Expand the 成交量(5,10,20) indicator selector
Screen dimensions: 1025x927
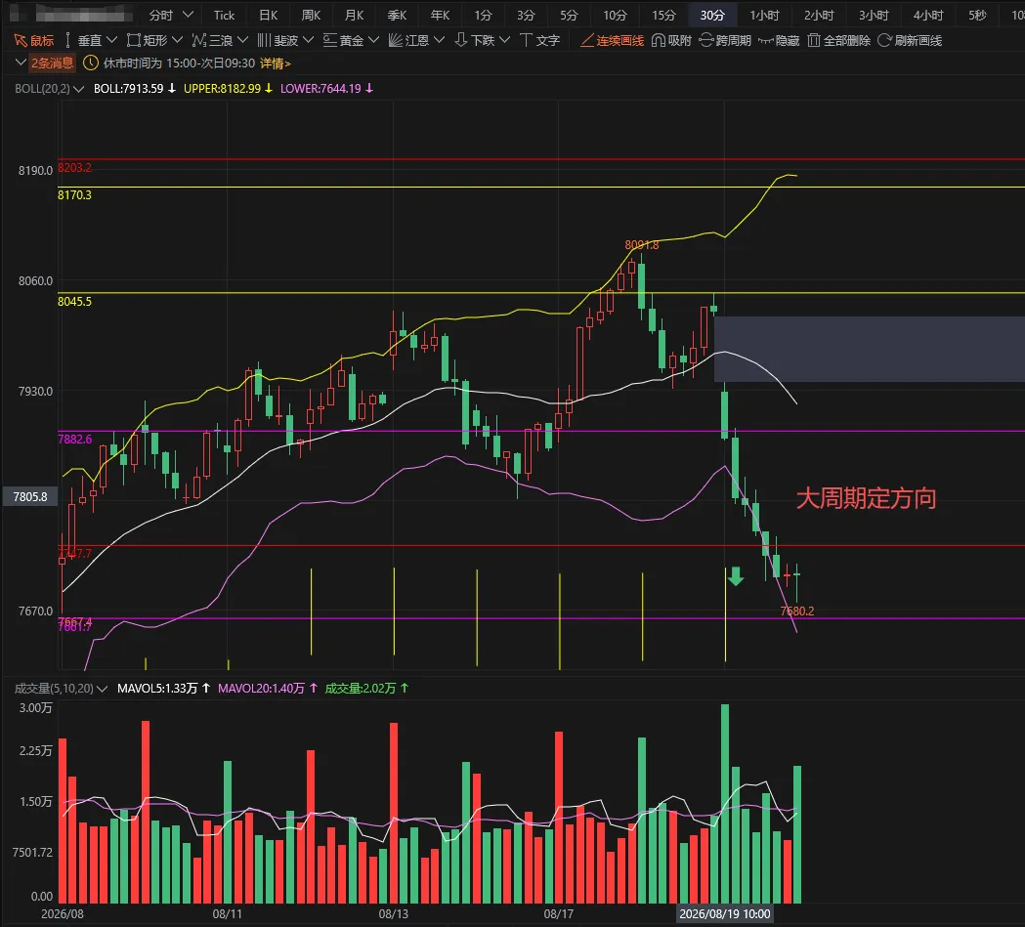click(102, 689)
